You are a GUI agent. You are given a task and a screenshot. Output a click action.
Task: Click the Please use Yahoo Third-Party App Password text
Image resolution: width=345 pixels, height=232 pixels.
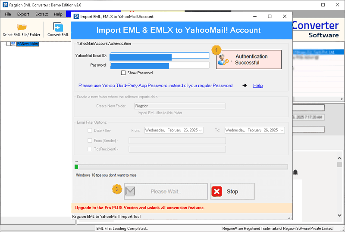(x=156, y=85)
